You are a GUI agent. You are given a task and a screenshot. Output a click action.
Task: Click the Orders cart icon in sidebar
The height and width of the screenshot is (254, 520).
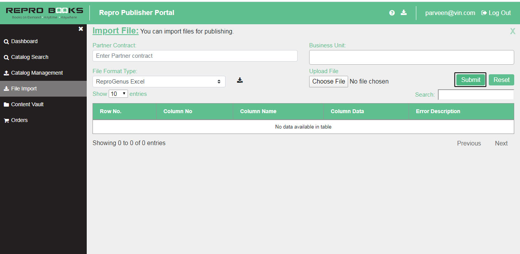click(6, 120)
